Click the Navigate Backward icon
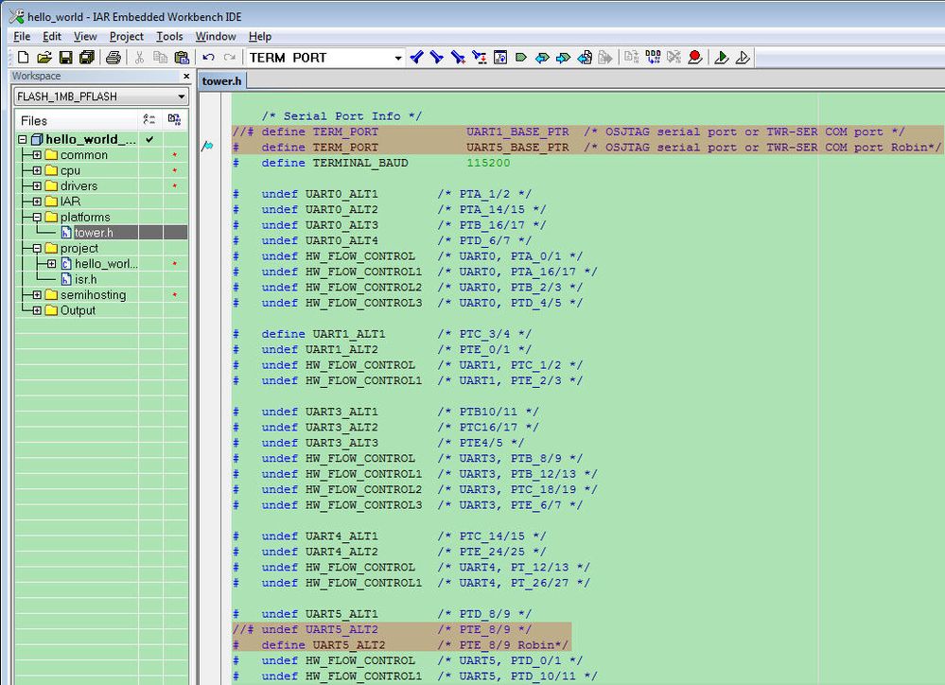Image resolution: width=945 pixels, height=685 pixels. (x=585, y=58)
